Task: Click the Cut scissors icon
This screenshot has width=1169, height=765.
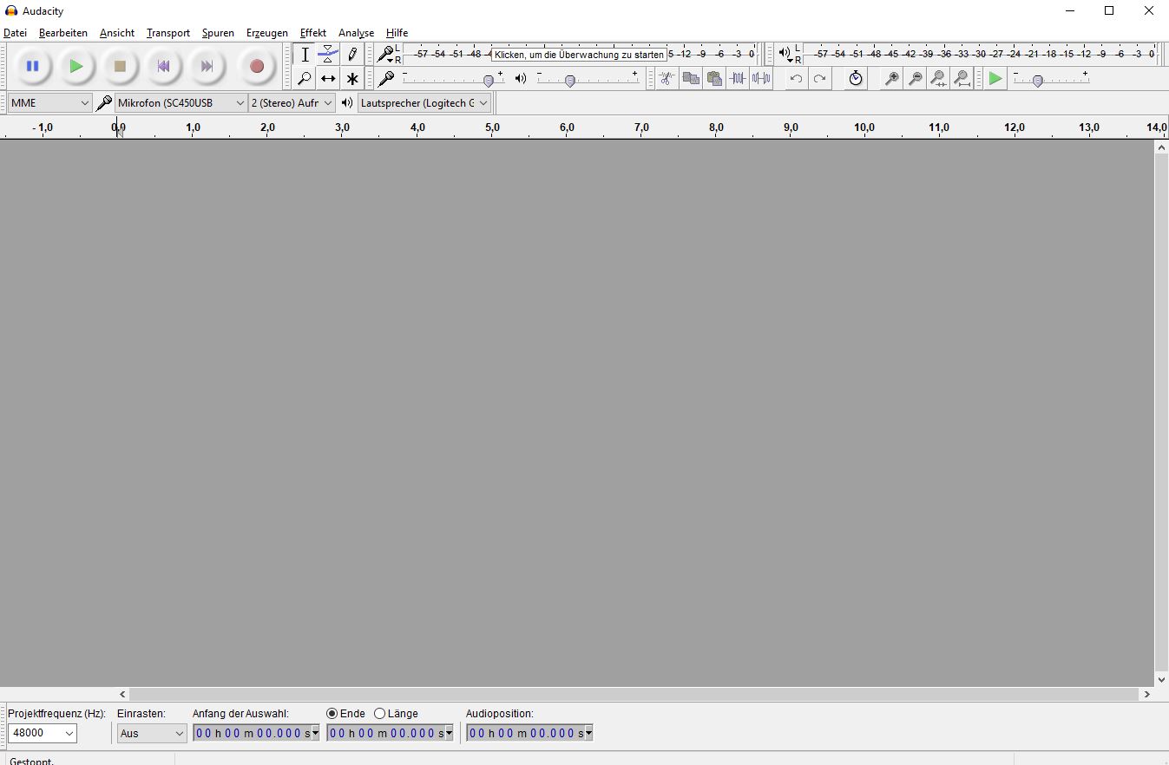Action: point(667,79)
